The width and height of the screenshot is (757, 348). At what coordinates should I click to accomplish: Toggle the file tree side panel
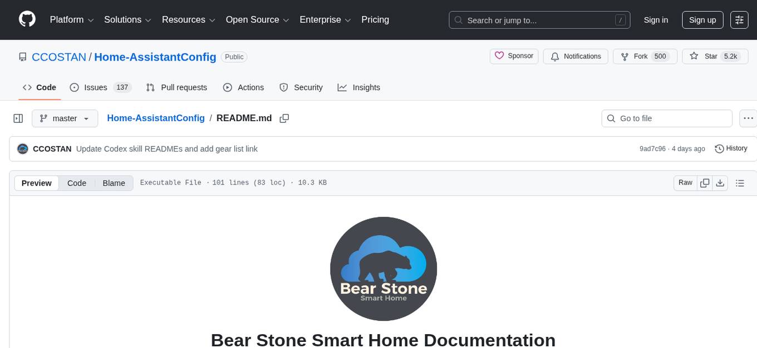click(x=18, y=118)
